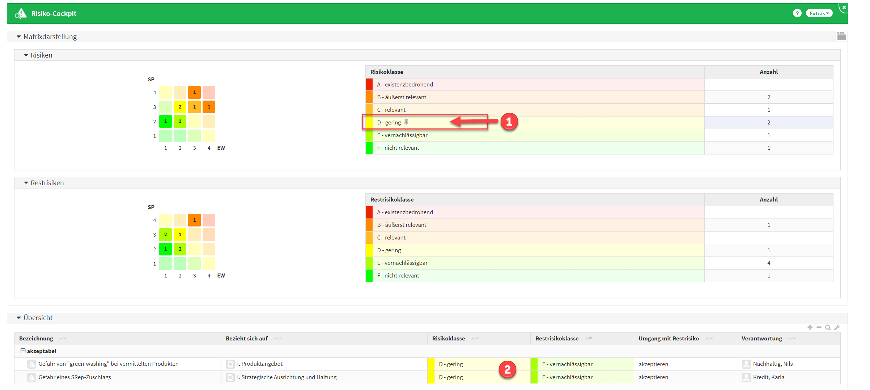Click the yellow Risiken matrix cell showing 2
This screenshot has width=870, height=390.
(180, 107)
